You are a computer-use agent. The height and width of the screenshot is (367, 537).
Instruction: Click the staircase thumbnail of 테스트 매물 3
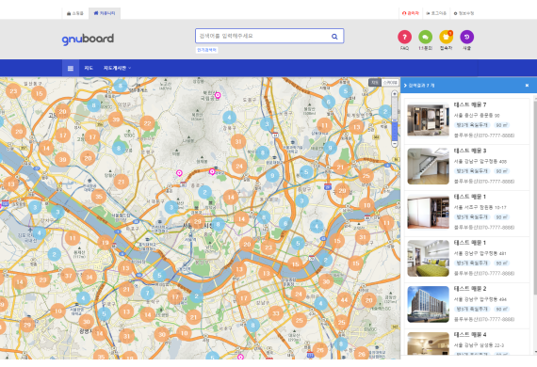coord(428,167)
